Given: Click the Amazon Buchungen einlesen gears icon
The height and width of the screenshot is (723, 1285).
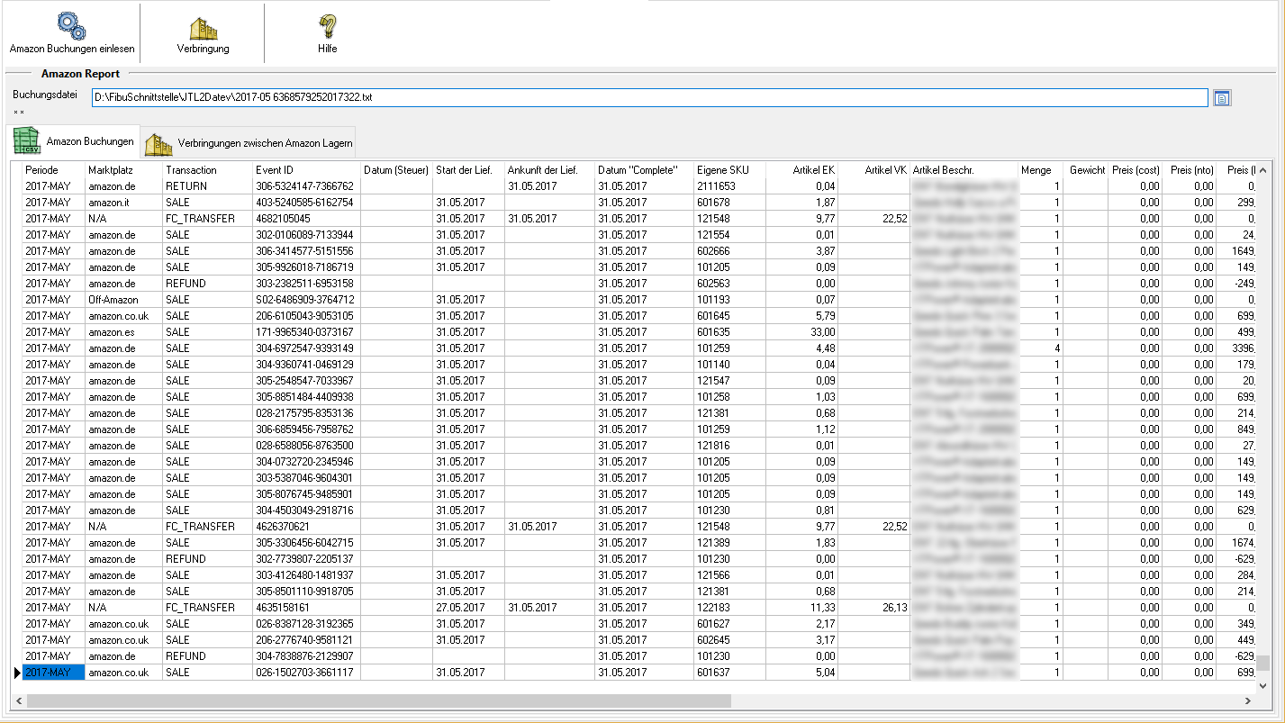Looking at the screenshot, I should (71, 24).
